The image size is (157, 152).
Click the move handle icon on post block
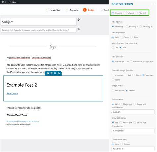(x=59, y=73)
